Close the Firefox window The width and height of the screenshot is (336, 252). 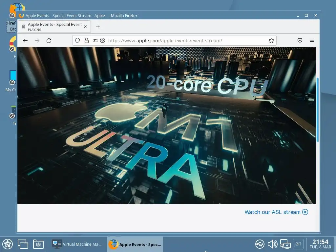tap(315, 15)
